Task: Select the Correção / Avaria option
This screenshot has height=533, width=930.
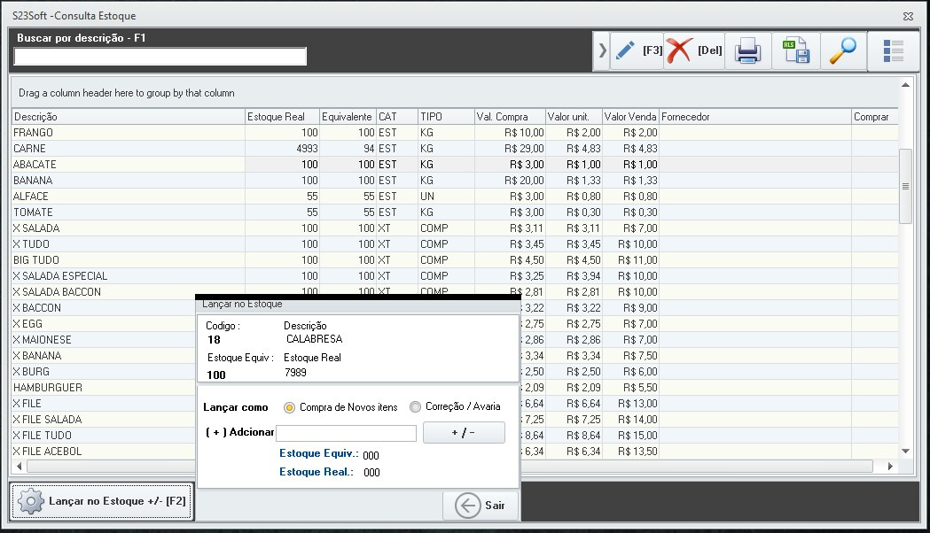Action: pos(415,407)
